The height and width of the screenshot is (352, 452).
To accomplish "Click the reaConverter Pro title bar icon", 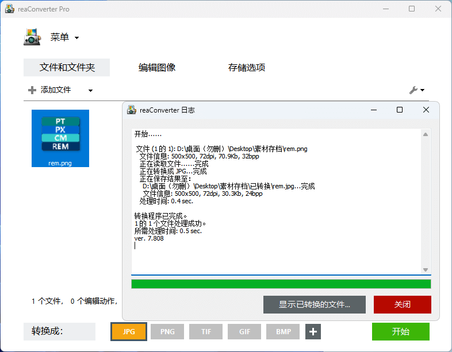I will (x=10, y=9).
